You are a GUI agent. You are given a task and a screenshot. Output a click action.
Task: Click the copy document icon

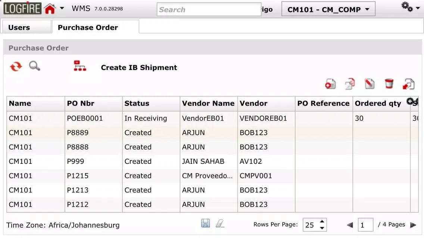tap(350, 84)
